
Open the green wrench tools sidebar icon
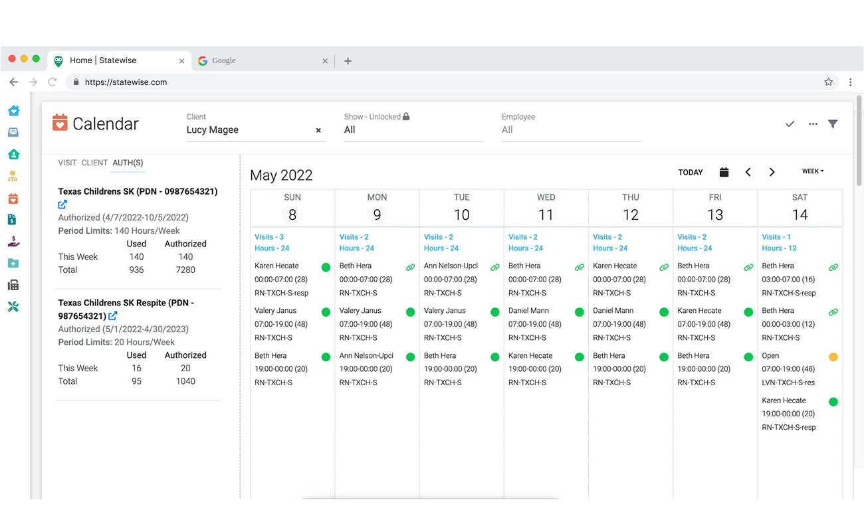(x=13, y=307)
